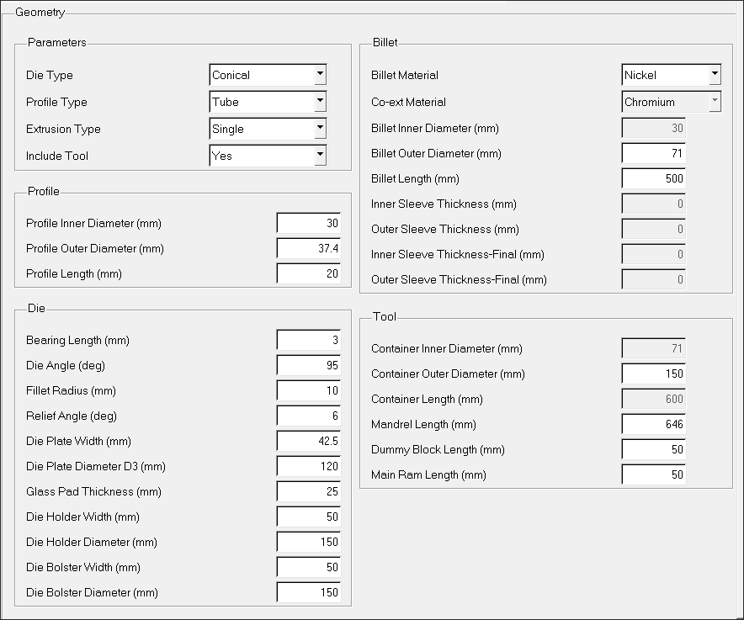The height and width of the screenshot is (620, 744).
Task: Select the Relief Angle field showing 6
Action: [x=307, y=416]
